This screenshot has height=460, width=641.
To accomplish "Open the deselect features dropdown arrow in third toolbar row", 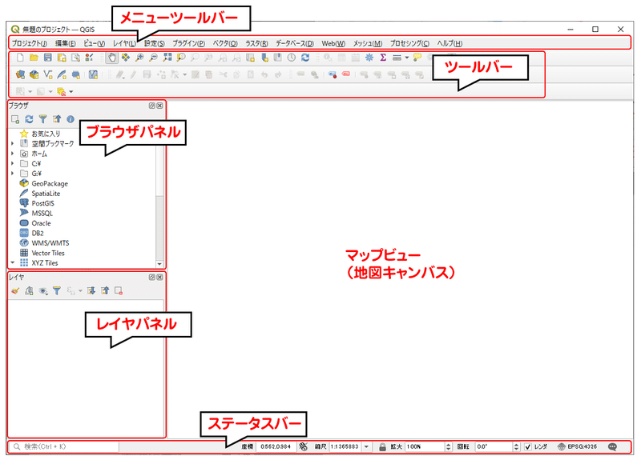I will point(71,91).
